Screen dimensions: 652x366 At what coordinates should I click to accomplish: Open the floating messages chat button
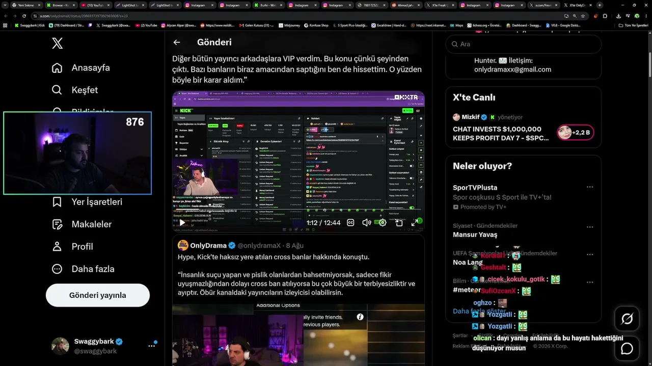627,348
